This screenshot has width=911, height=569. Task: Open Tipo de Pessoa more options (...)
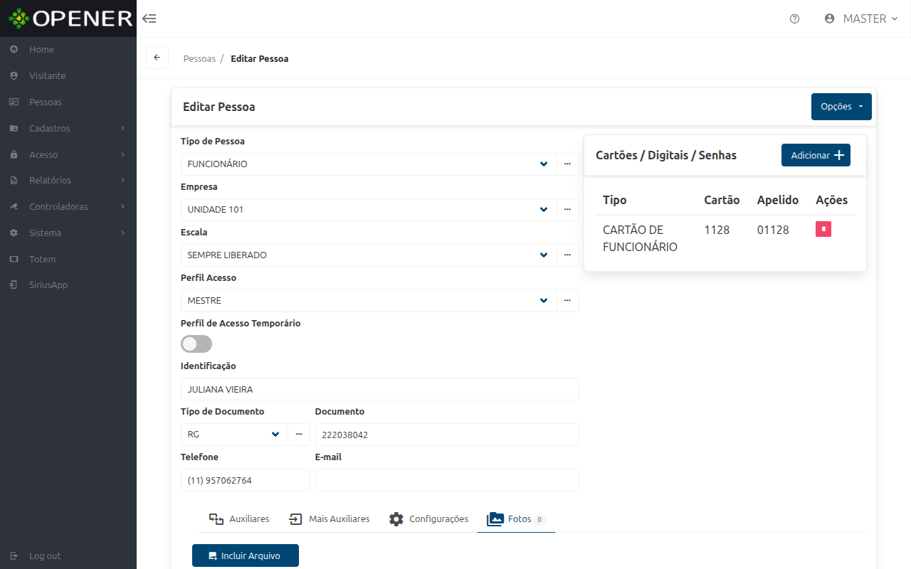pyautogui.click(x=567, y=164)
